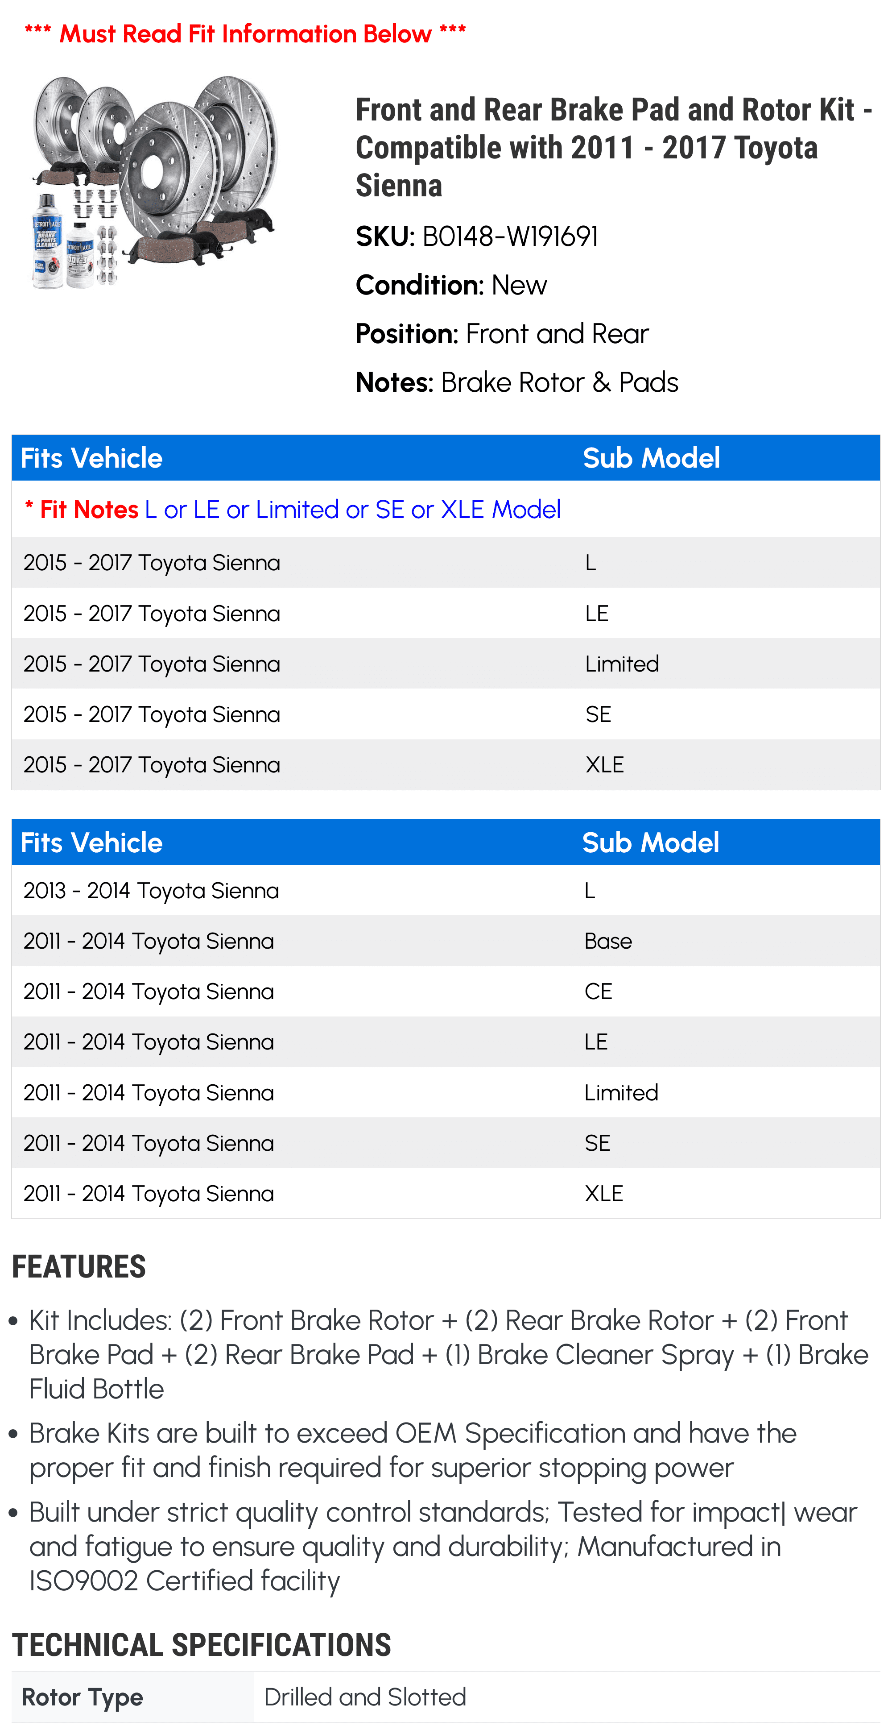892x1734 pixels.
Task: Click the brake kit product thumbnail image
Action: [x=153, y=182]
